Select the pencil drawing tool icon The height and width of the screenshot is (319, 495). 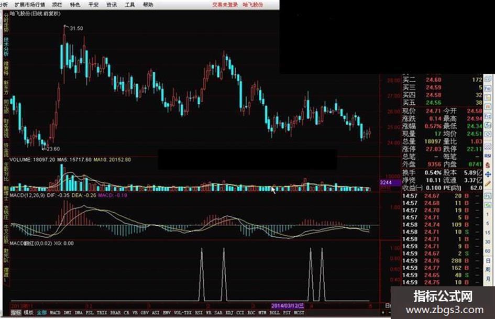[x=488, y=184]
